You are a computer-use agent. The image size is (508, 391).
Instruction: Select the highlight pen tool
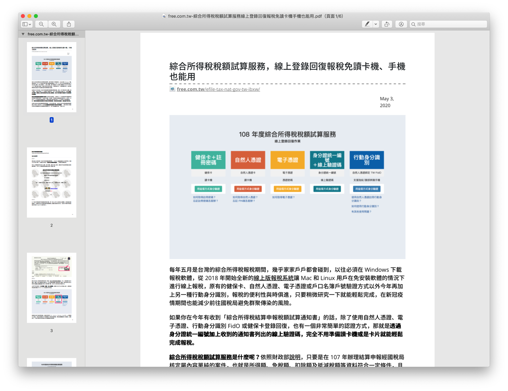pos(367,24)
